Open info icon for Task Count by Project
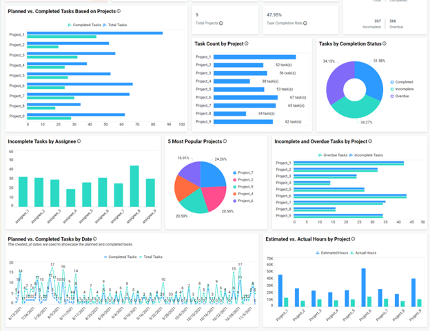Viewport: 430px width, 331px height. pos(247,43)
